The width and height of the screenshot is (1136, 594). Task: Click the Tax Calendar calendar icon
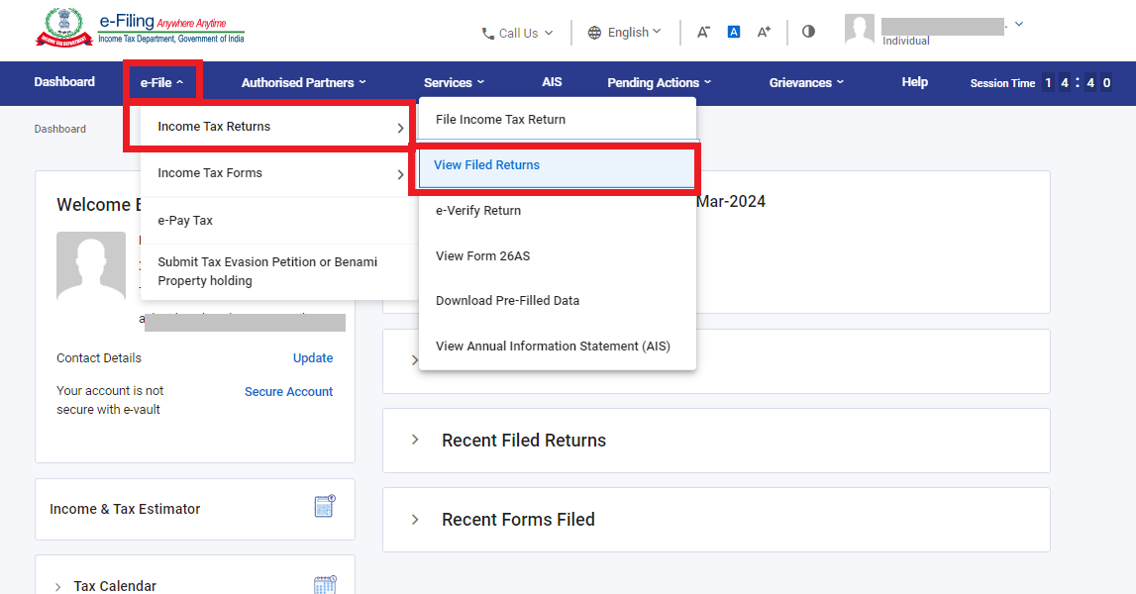tap(325, 584)
